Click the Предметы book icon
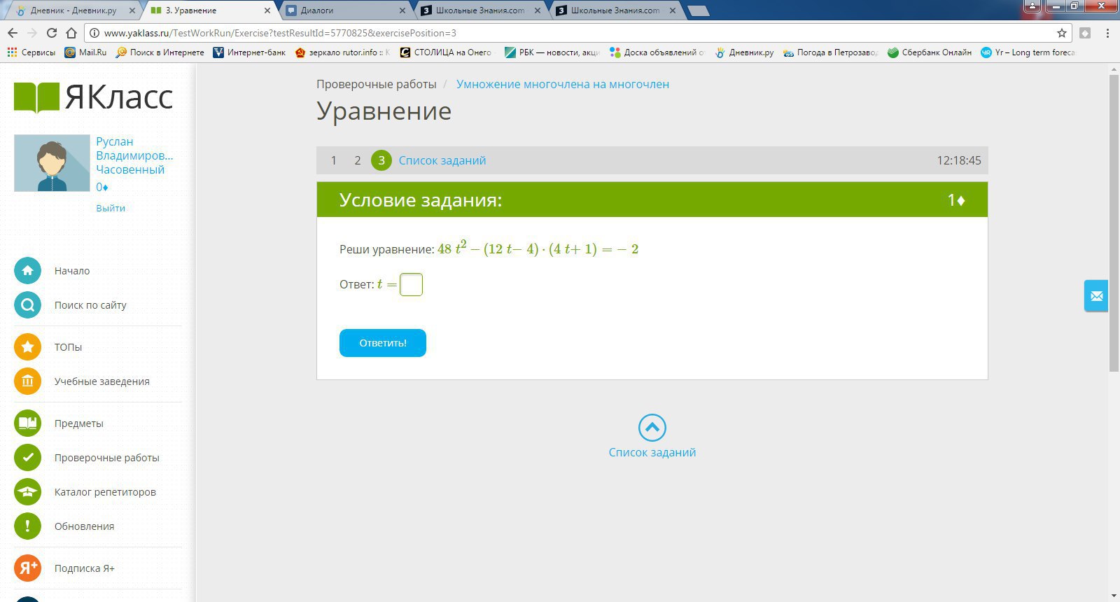The image size is (1120, 602). click(x=27, y=423)
